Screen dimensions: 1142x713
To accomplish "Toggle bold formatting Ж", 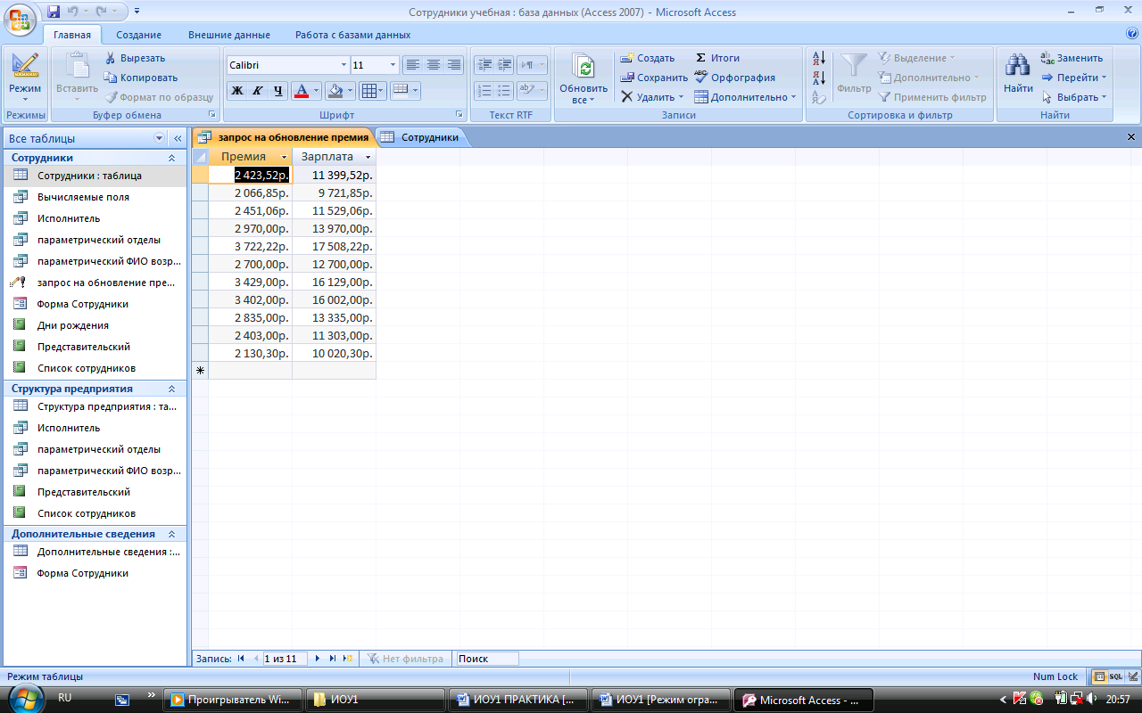I will pos(237,90).
